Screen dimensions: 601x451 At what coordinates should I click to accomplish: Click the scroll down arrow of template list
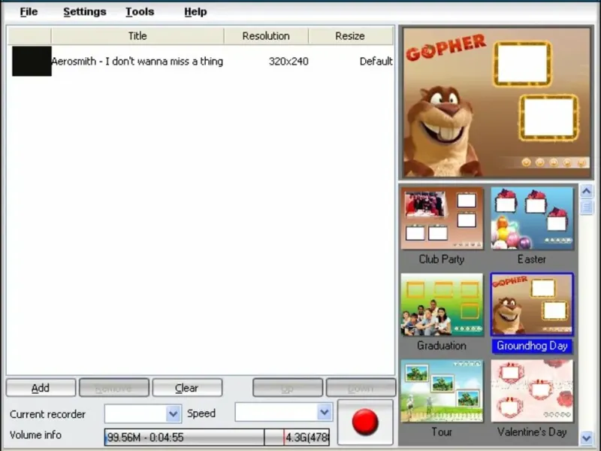click(x=587, y=437)
